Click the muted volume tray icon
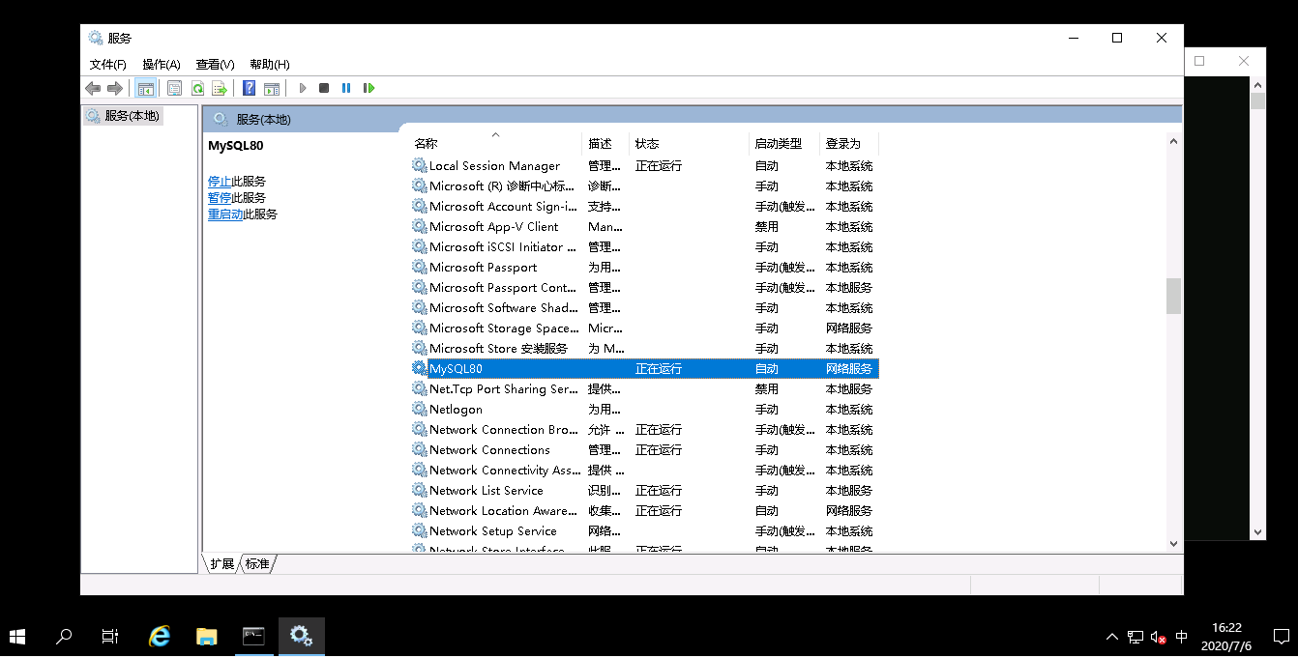 point(1159,637)
